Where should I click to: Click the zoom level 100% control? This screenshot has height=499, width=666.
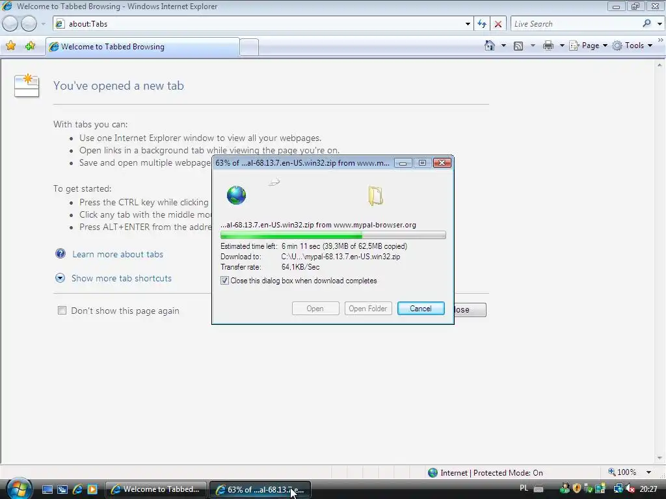pos(622,472)
